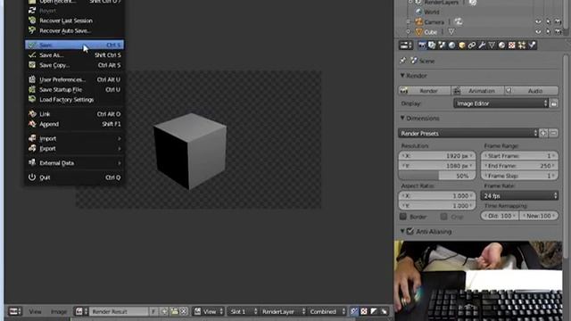Click the Animation button

(x=478, y=91)
